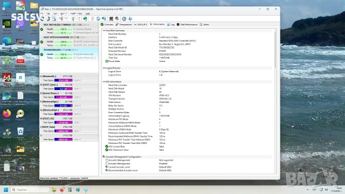The image size is (345, 194).
Task: Click the green check icon beside ATA Control Byte
Action: coord(107,147)
